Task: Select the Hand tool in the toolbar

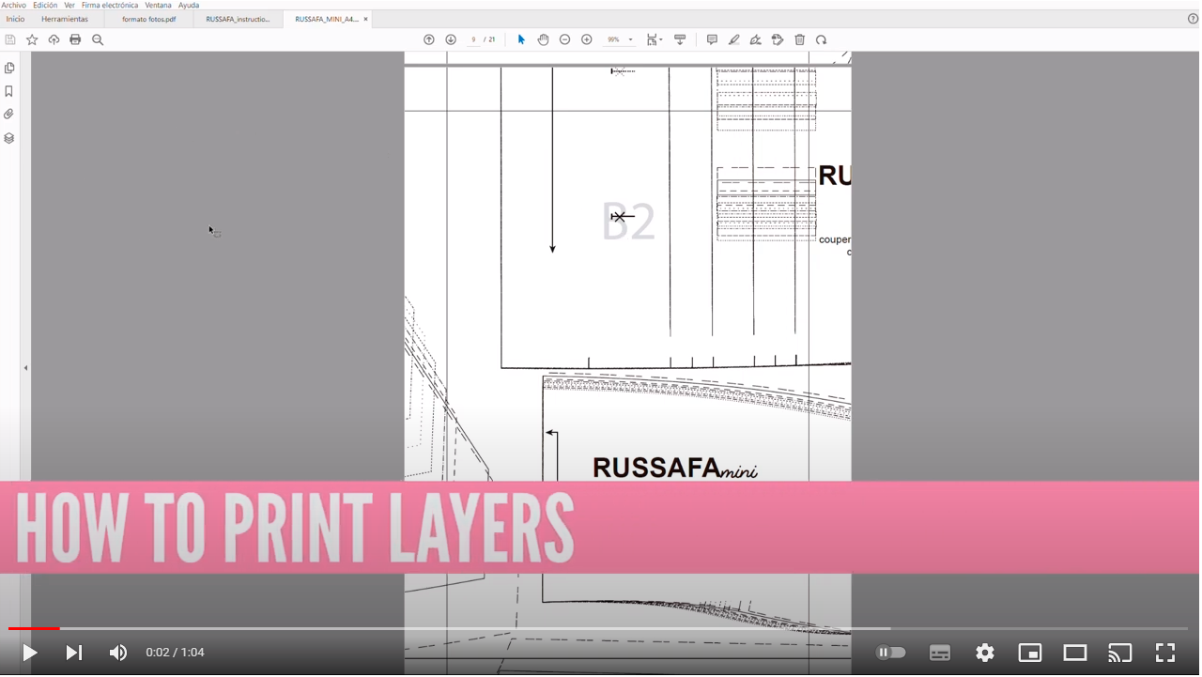Action: click(543, 39)
